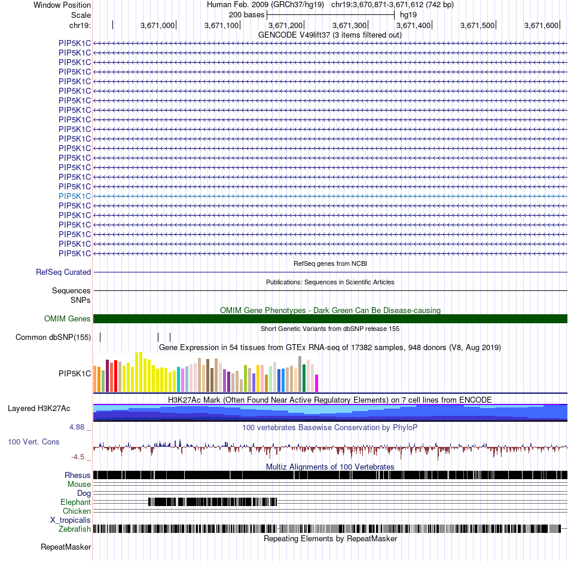Click the 'X_tropicalis' species label
The image size is (568, 561).
(71, 520)
